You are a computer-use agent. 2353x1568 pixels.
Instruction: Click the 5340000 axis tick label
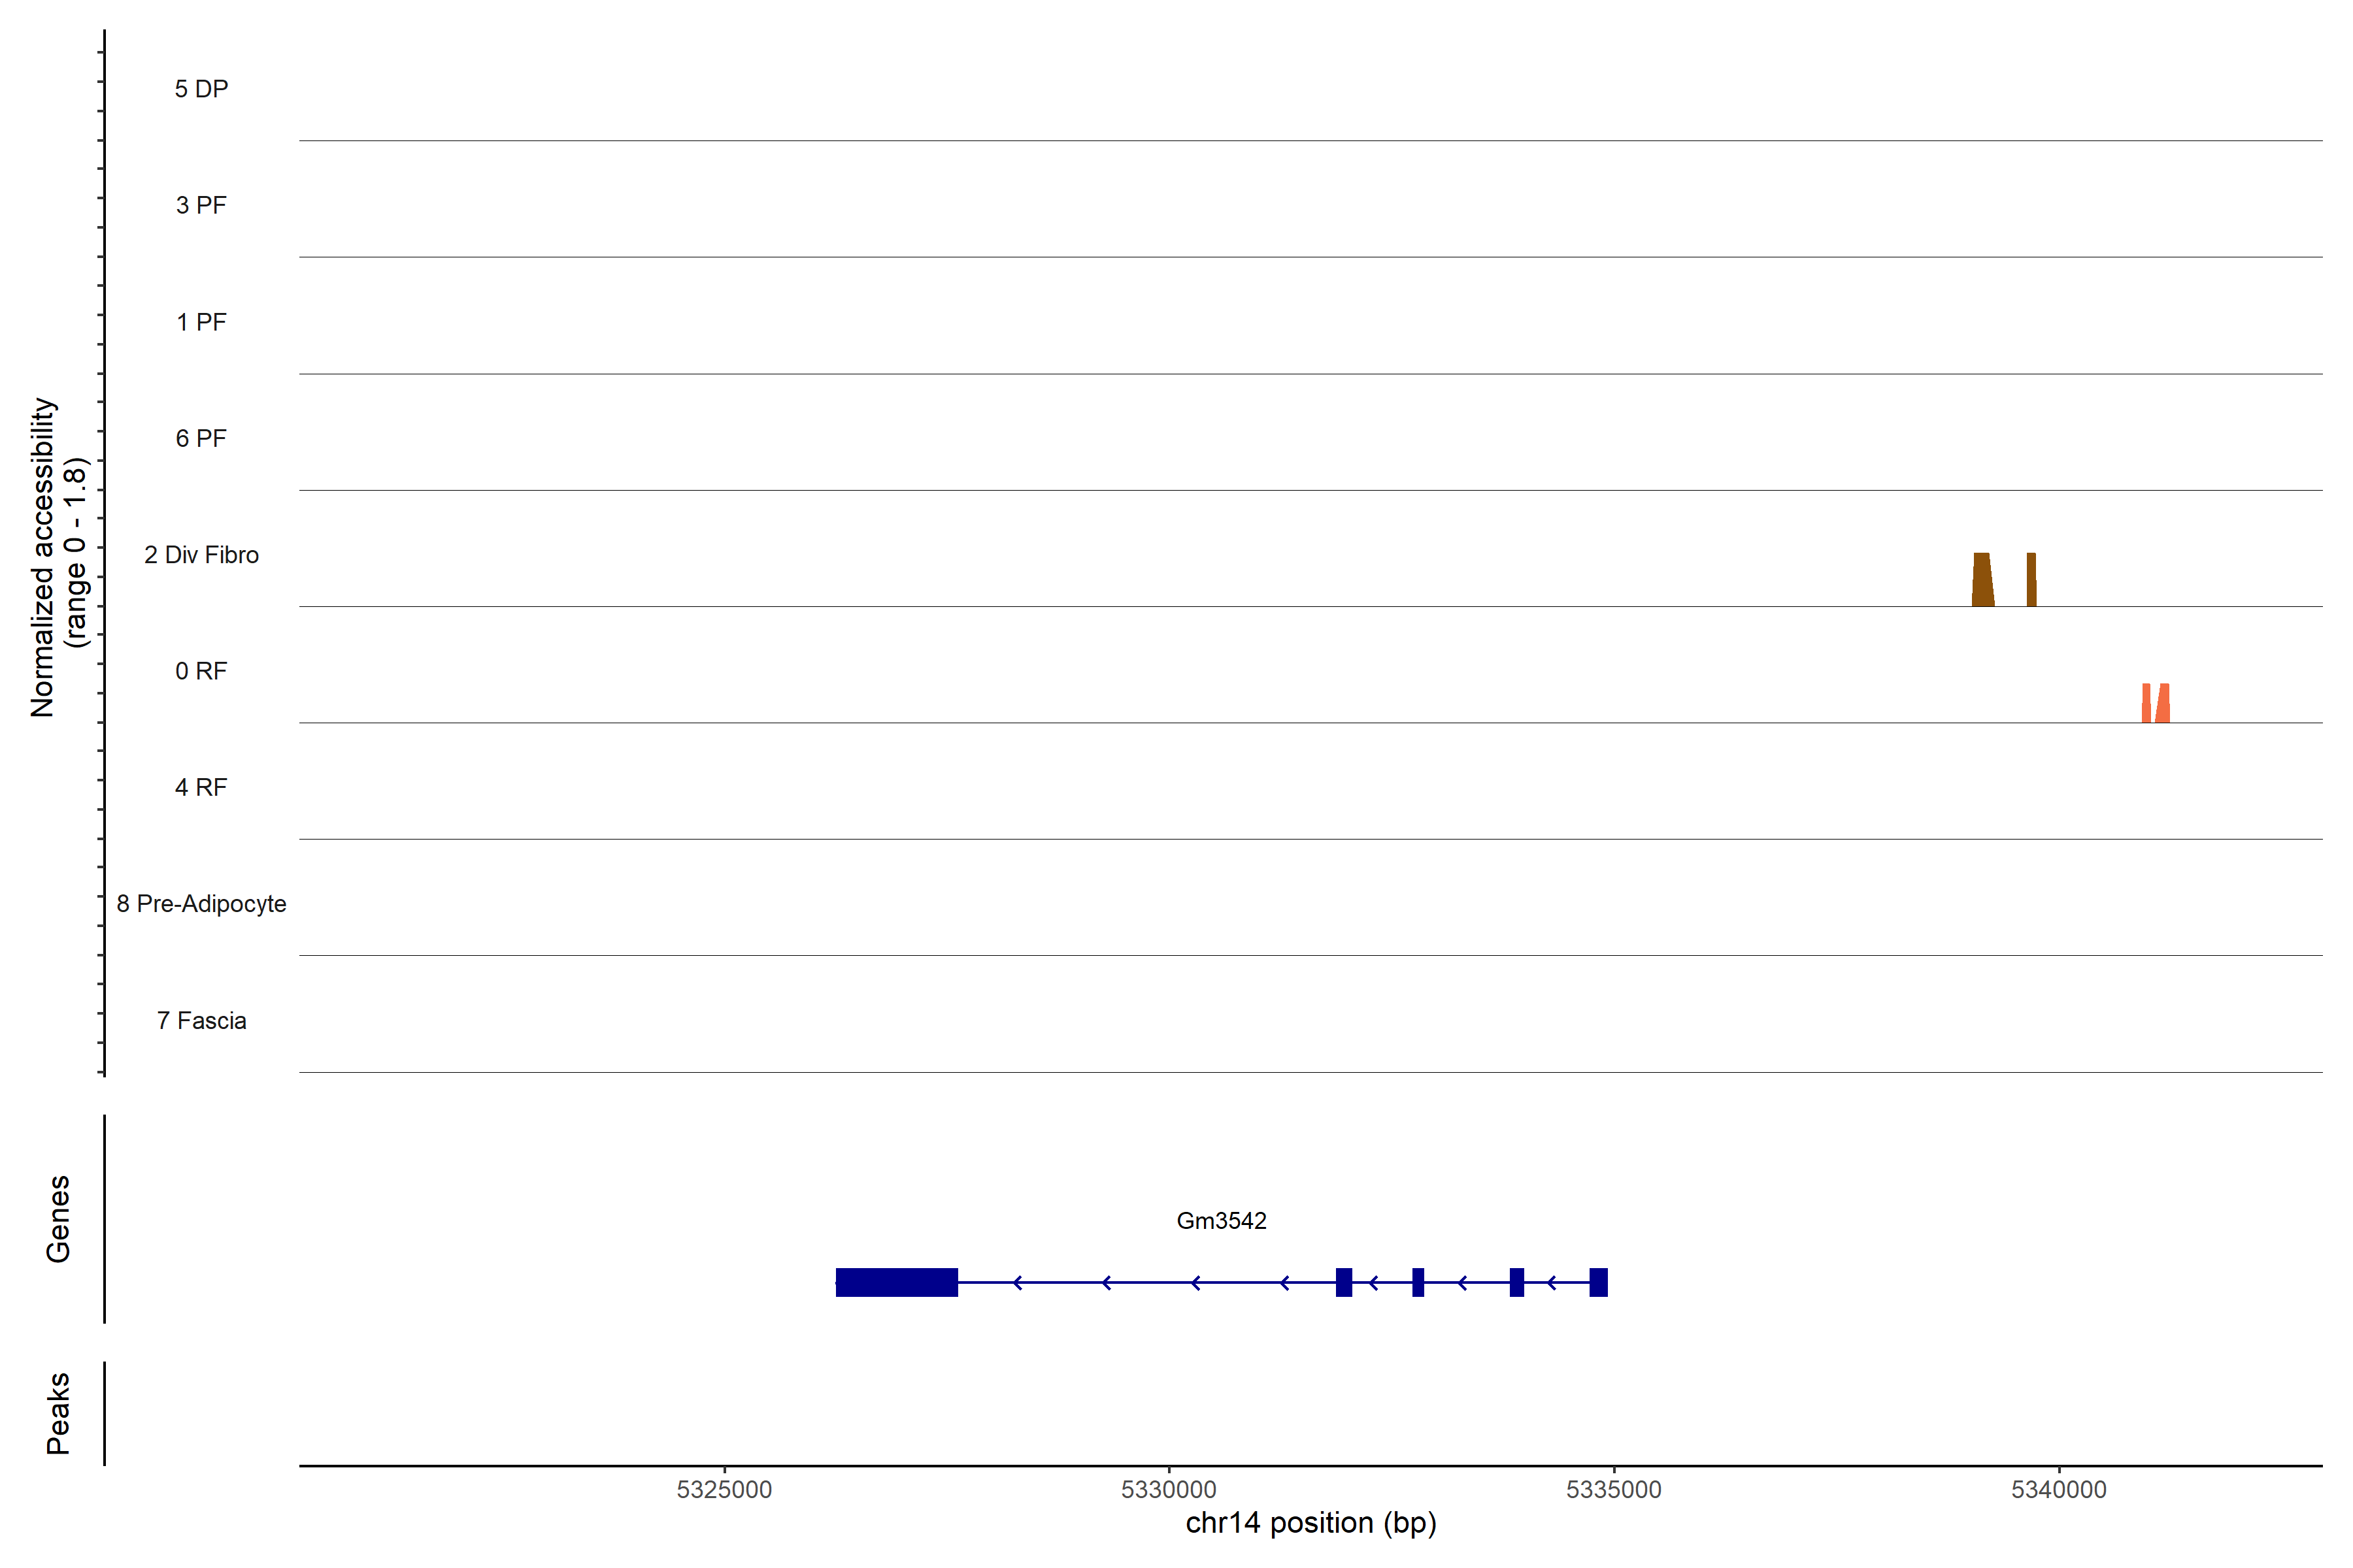(2059, 1489)
